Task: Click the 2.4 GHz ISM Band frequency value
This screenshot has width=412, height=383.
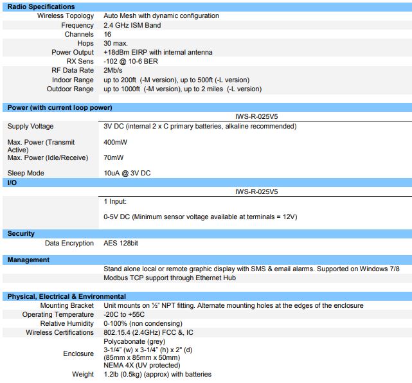Action: pos(132,25)
